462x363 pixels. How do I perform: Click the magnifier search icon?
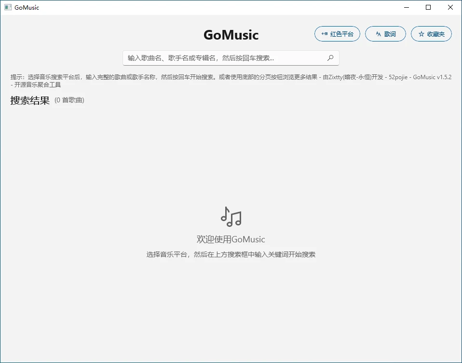tap(330, 58)
